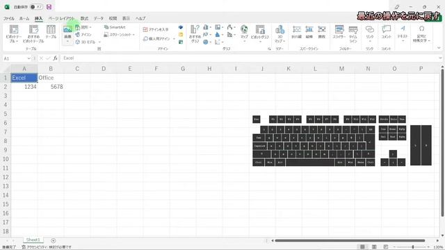Select cell A2 containing 1234
This screenshot has width=445, height=250.
tap(24, 87)
